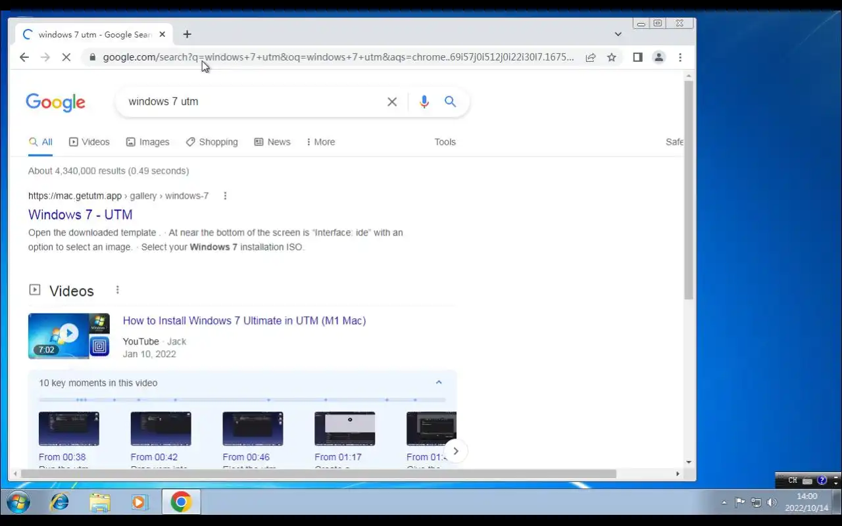The height and width of the screenshot is (526, 842).
Task: Switch to Shopping results tab
Action: click(212, 142)
